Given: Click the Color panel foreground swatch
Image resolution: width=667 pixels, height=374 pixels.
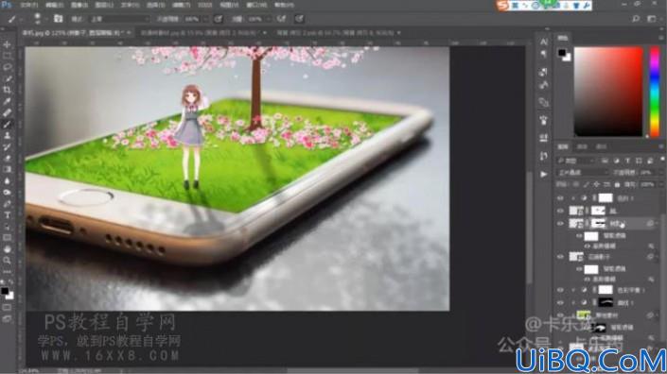Looking at the screenshot, I should [x=562, y=53].
